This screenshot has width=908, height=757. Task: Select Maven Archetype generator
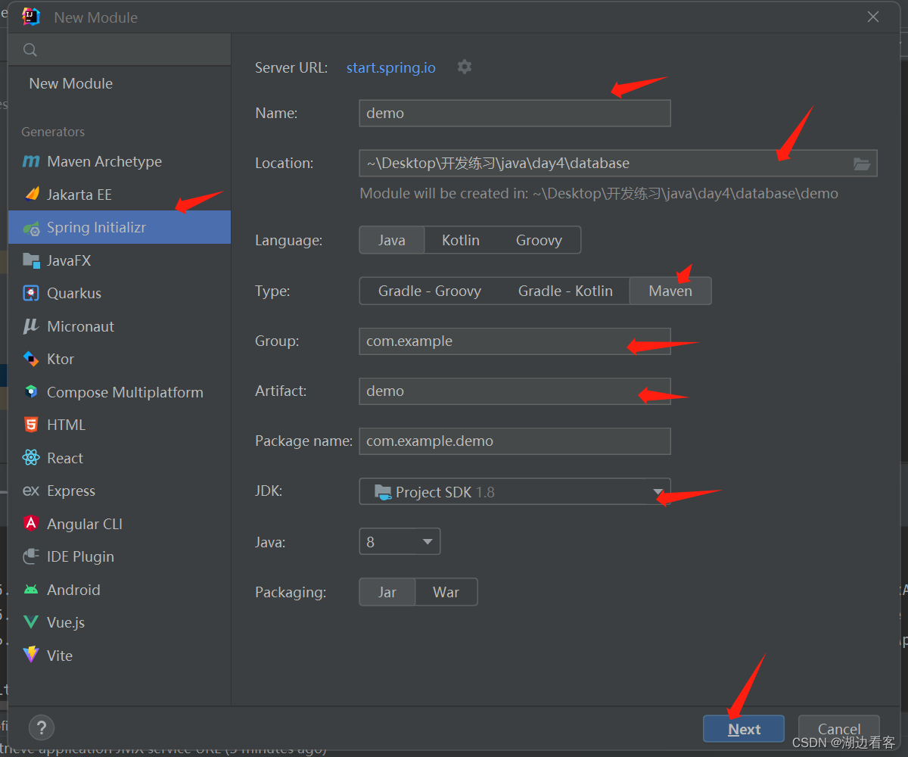pyautogui.click(x=120, y=161)
